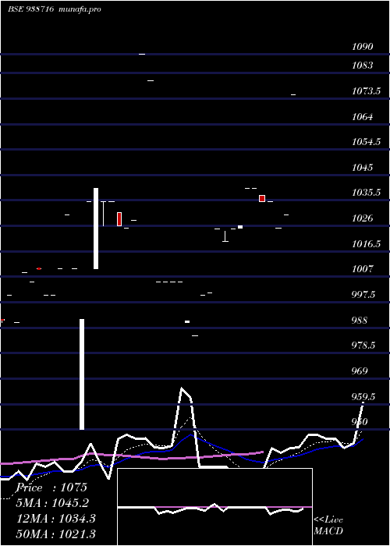Click the BSE 958716 chart title

click(x=30, y=9)
